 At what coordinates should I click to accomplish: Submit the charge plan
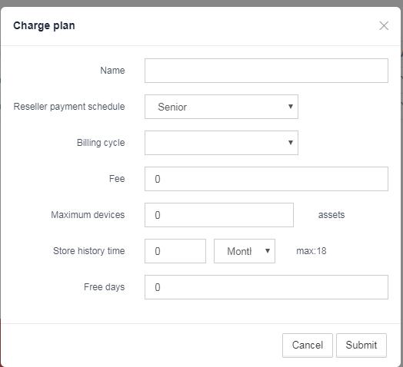(x=361, y=346)
